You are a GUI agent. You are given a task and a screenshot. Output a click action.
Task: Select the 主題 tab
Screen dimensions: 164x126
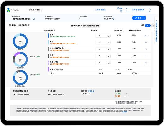tap(97, 26)
